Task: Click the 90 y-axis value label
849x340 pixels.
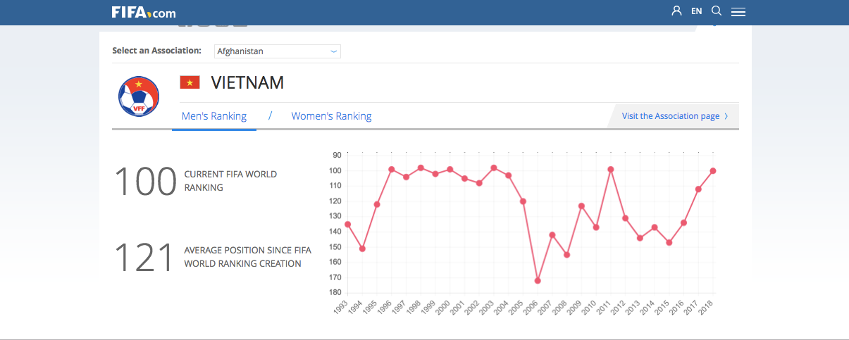Action: (x=338, y=155)
